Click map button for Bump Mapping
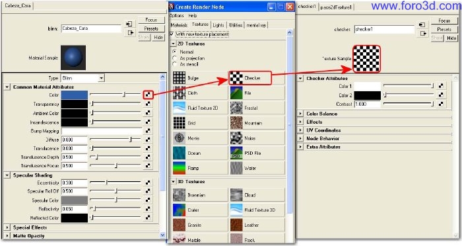 [x=148, y=130]
